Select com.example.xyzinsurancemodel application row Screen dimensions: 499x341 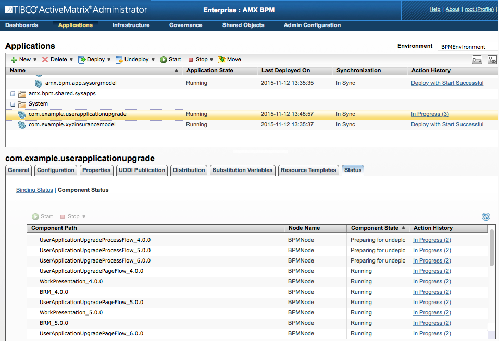coord(72,125)
